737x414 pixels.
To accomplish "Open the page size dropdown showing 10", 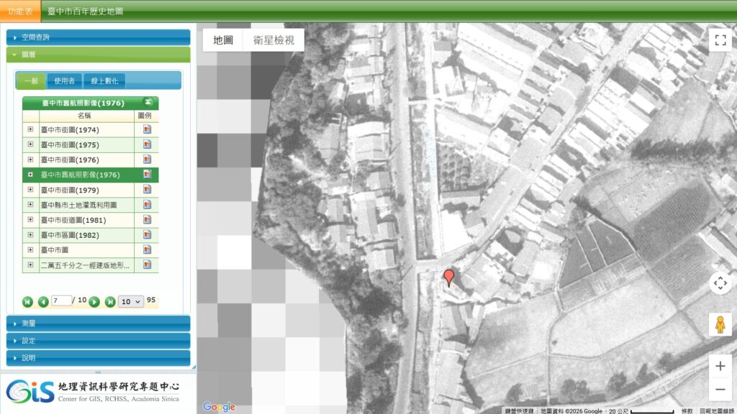I will pos(131,301).
